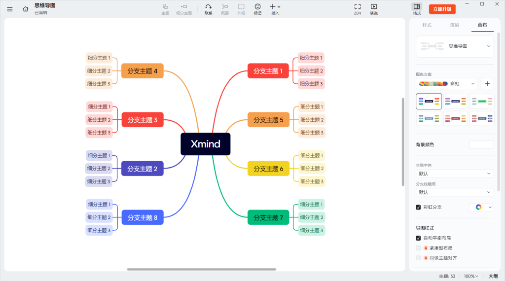Select the 分支主题 2 node
This screenshot has height=281, width=505.
[x=143, y=169]
